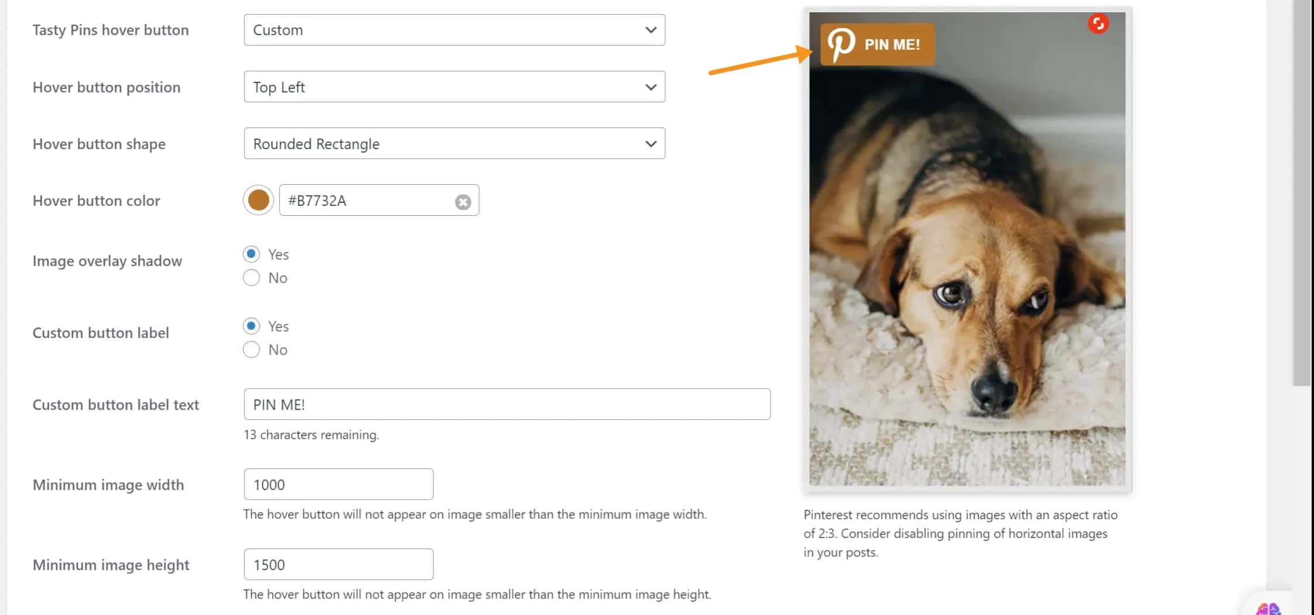Open the Tasty Pins hover button dropdown showing Custom

[454, 30]
